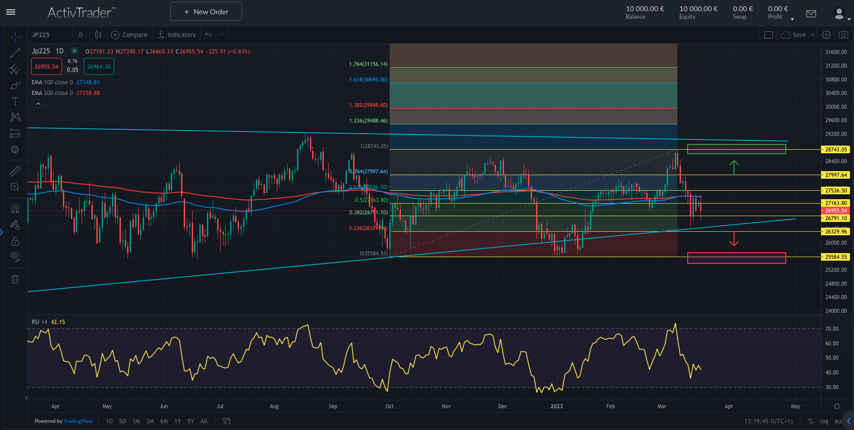This screenshot has height=430, width=854.
Task: Open the D interval dropdown
Action: point(81,35)
